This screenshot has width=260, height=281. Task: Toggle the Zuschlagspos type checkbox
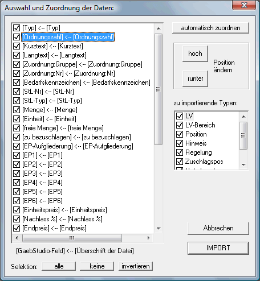[180, 162]
